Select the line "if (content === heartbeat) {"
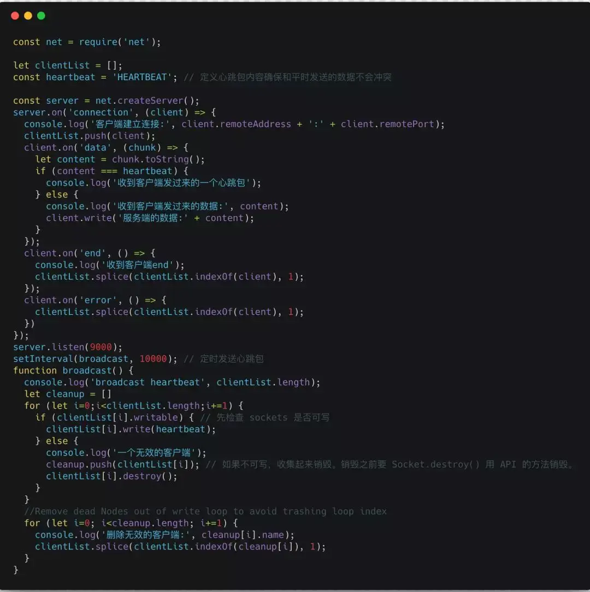The height and width of the screenshot is (592, 590). [111, 171]
